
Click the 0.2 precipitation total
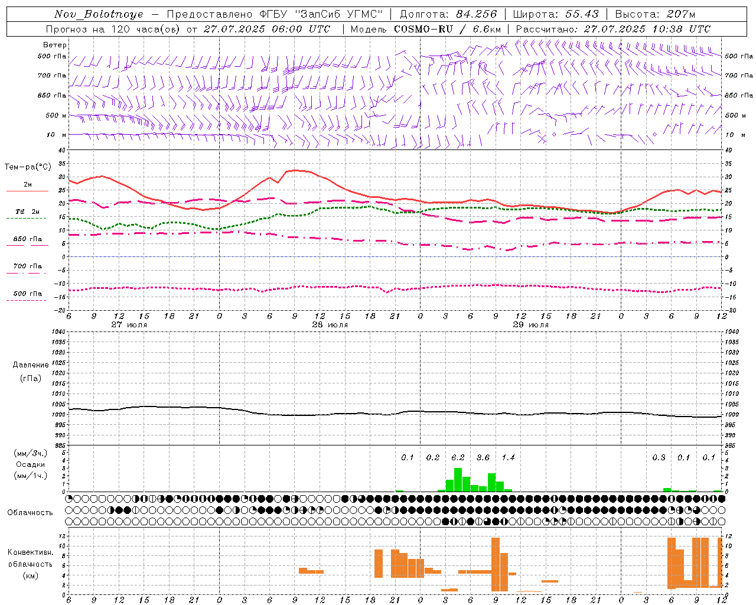[x=433, y=457]
